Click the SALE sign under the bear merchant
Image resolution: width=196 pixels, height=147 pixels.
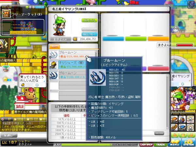click(20, 106)
